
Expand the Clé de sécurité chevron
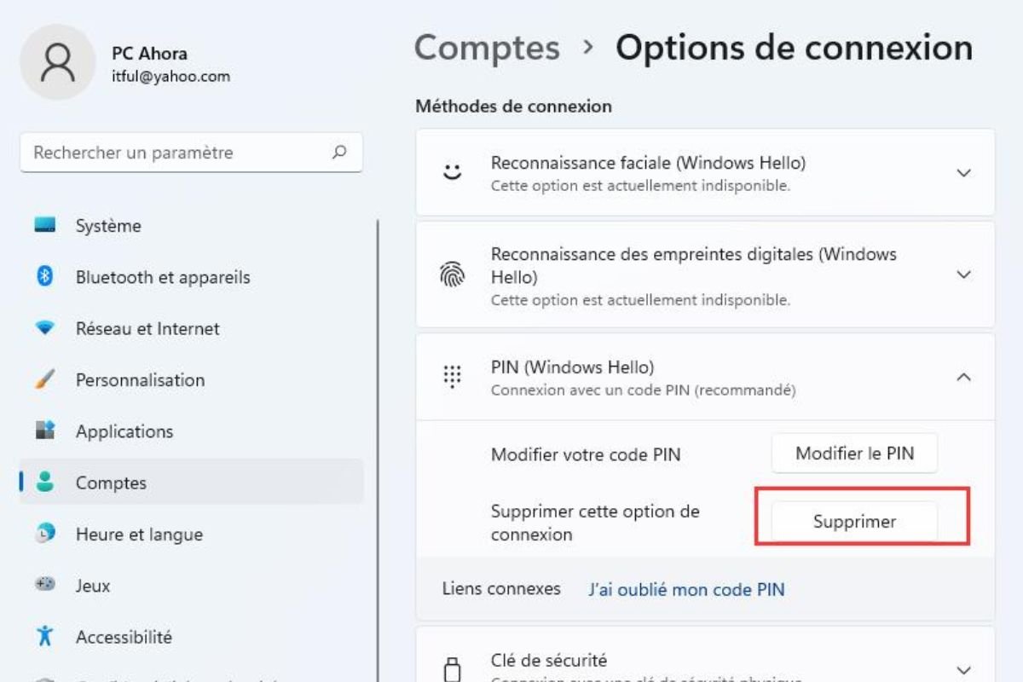click(x=964, y=670)
